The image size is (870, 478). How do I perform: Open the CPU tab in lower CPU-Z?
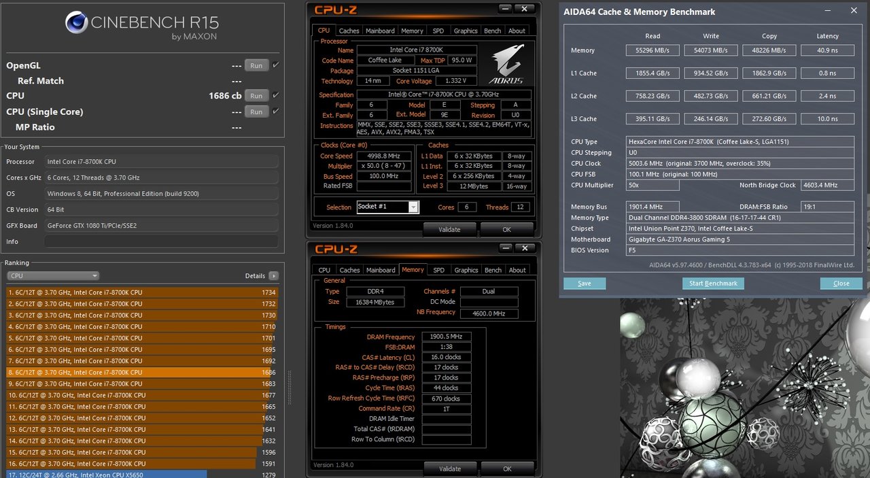coord(324,270)
